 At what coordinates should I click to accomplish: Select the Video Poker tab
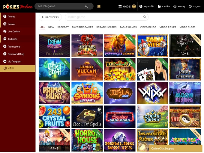click(x=168, y=27)
